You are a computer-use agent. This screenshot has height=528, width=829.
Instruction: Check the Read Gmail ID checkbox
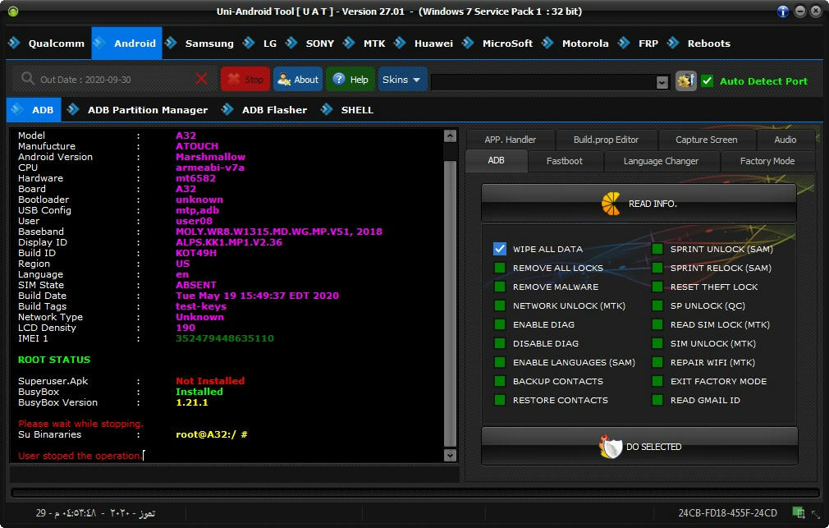[657, 400]
